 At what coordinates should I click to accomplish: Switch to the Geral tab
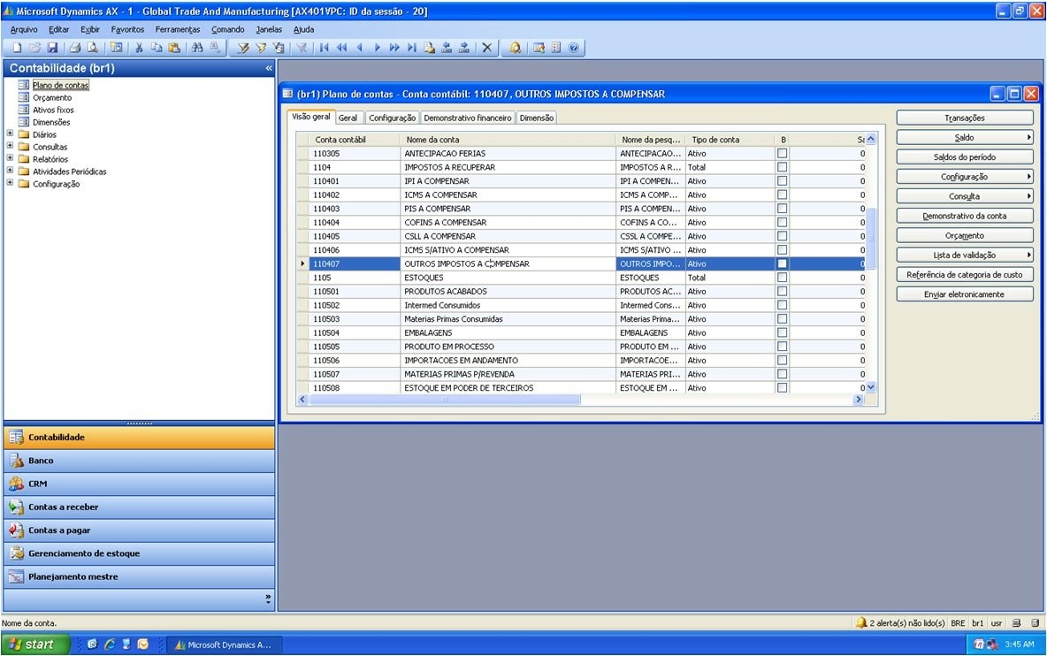[x=348, y=118]
